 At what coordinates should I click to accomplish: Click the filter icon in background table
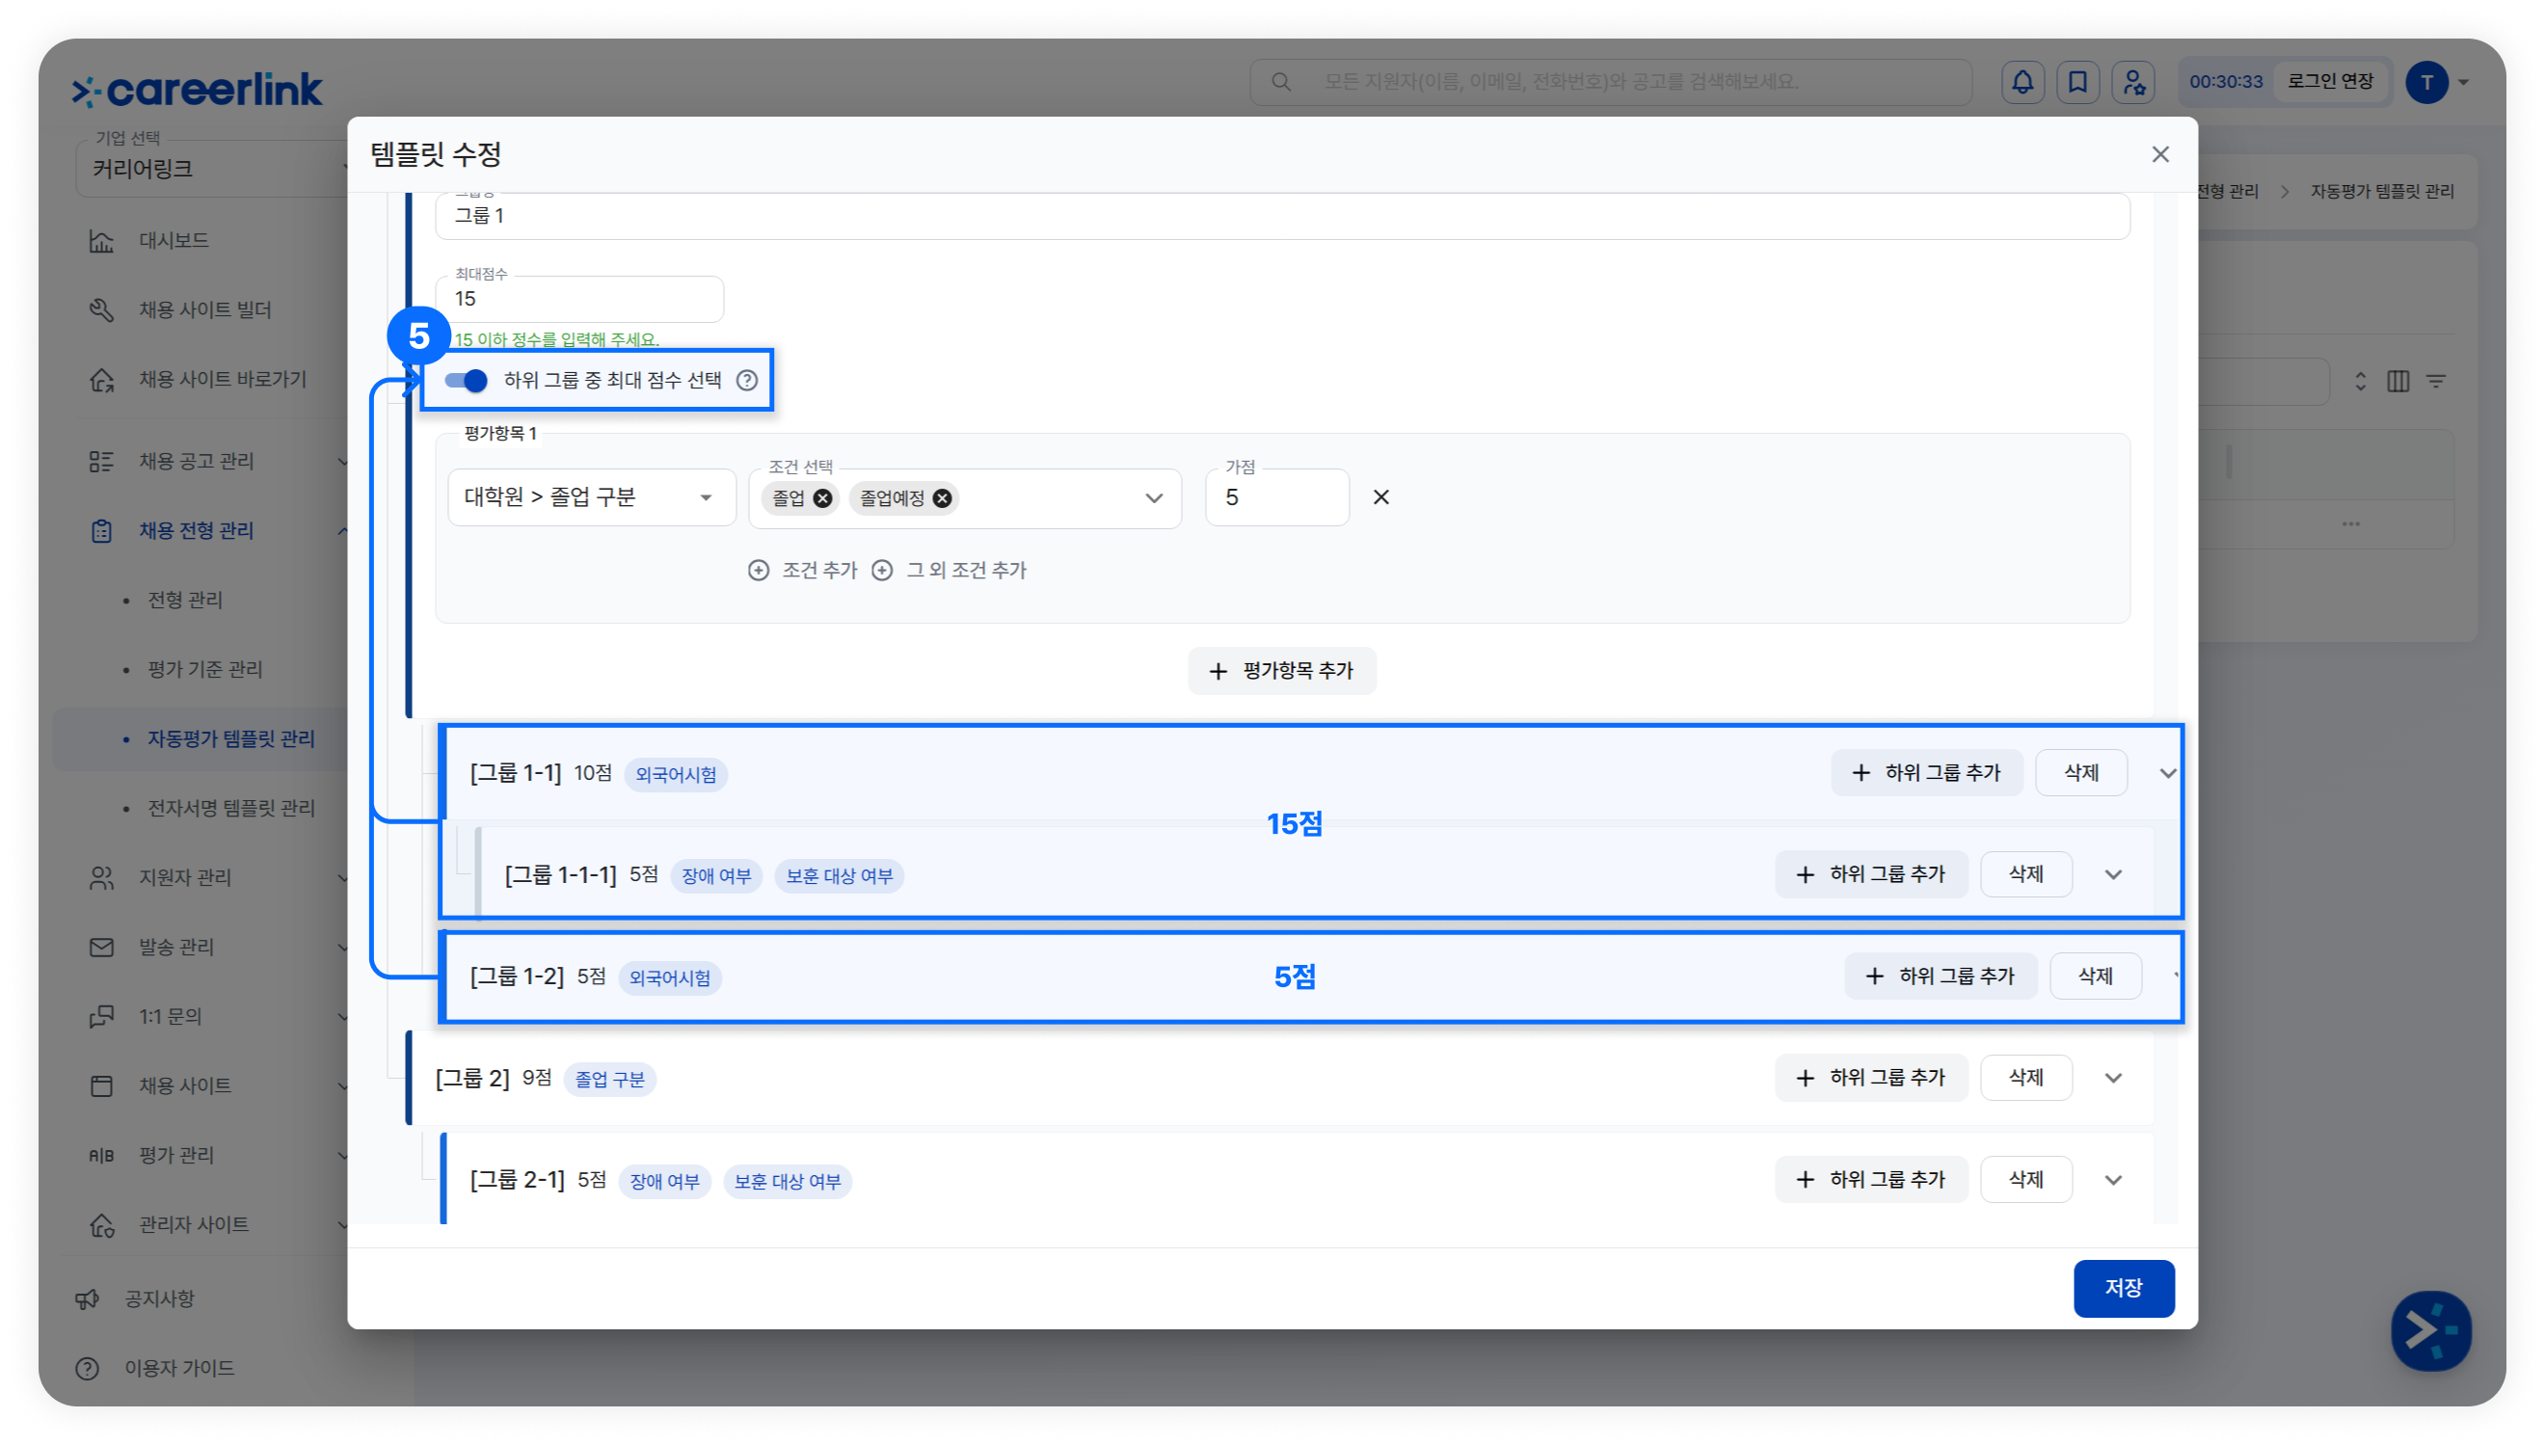[2436, 381]
